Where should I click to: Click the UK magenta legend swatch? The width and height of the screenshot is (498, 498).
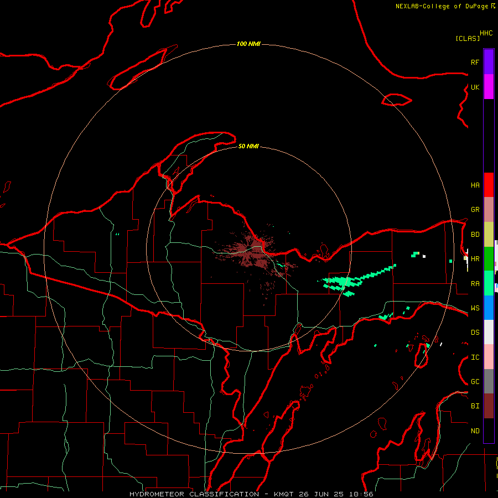pyautogui.click(x=489, y=87)
